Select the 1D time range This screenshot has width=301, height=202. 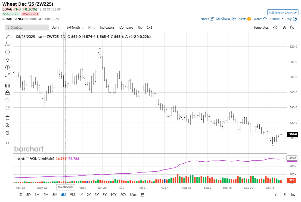click(20, 195)
